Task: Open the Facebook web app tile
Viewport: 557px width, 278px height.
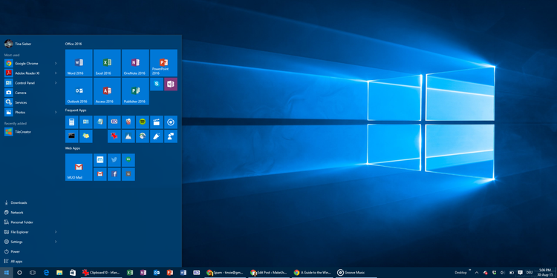Action: (x=114, y=174)
